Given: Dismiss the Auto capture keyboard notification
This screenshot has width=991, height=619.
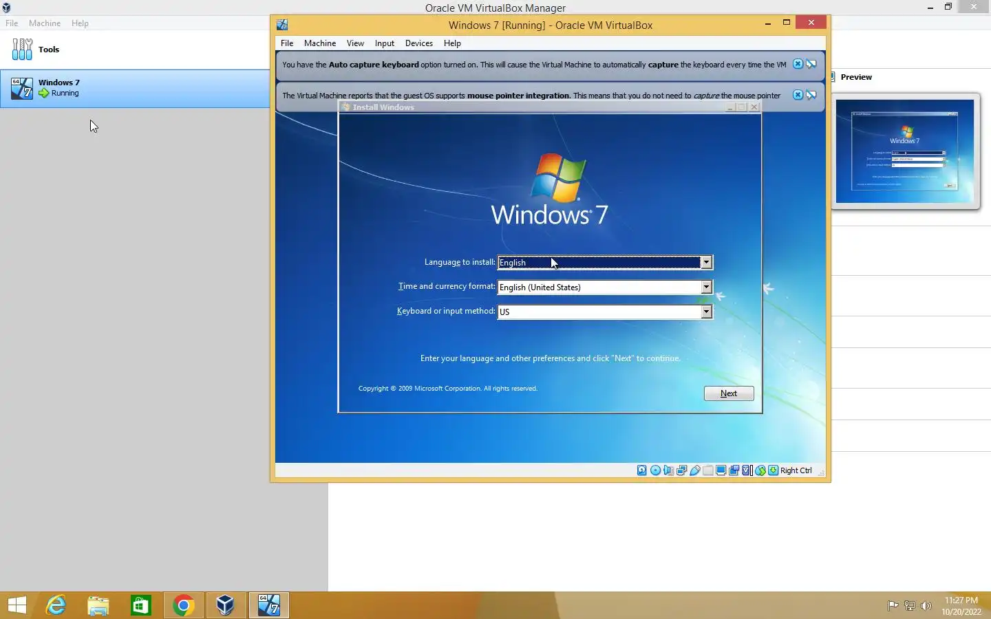Looking at the screenshot, I should 798,64.
